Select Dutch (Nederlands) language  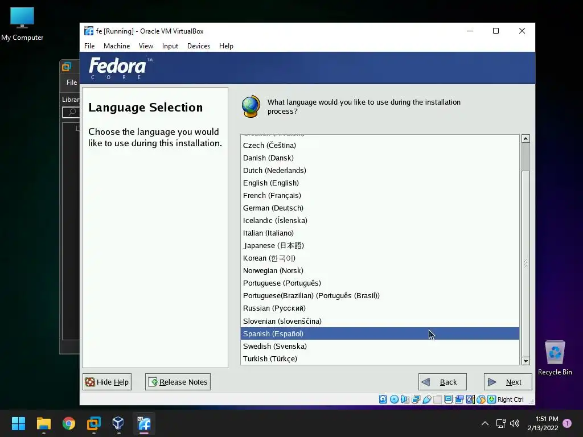[380, 171]
